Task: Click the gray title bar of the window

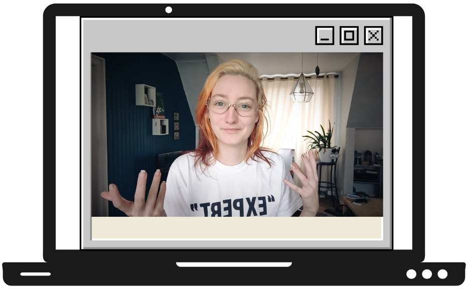Action: pyautogui.click(x=201, y=35)
